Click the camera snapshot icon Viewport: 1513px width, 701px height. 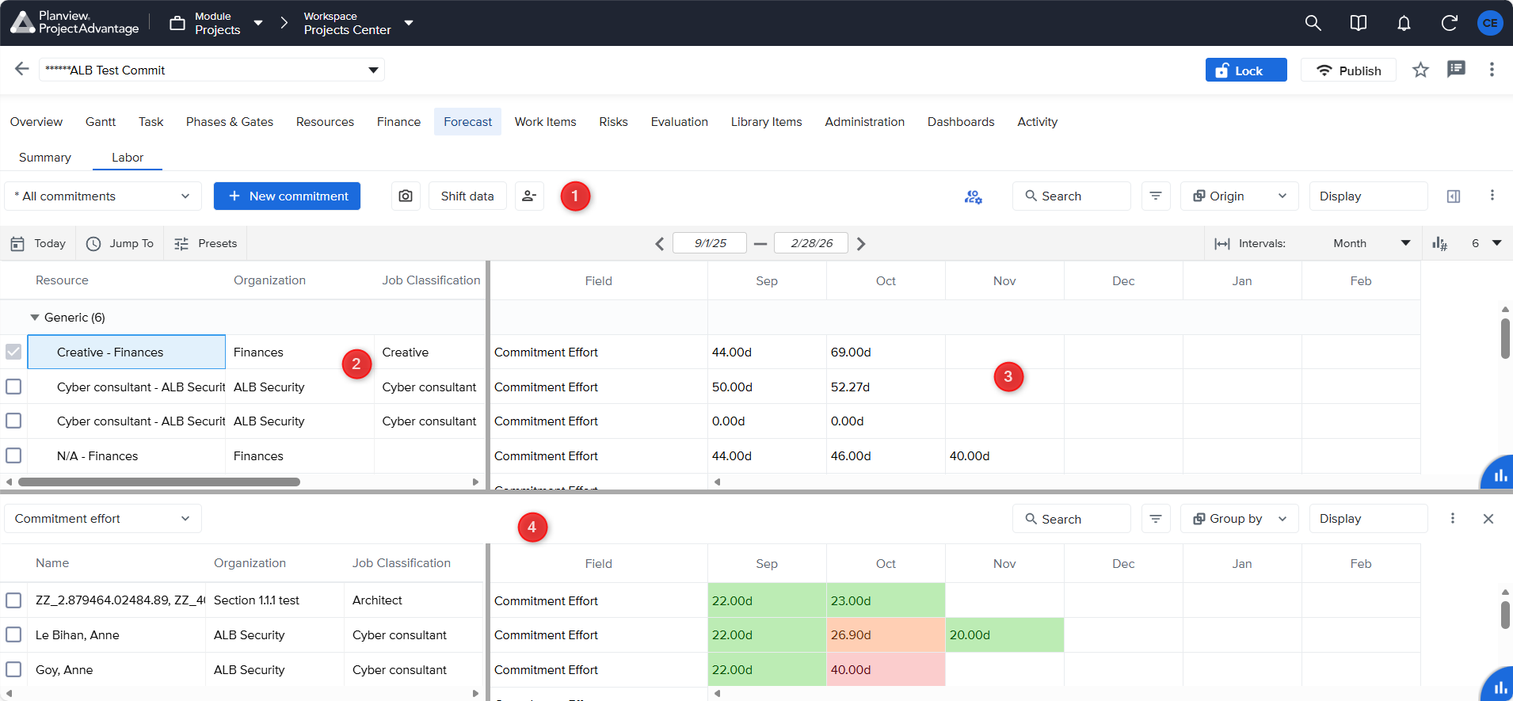pyautogui.click(x=406, y=196)
